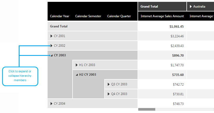This screenshot has width=214, height=113.
Task: Click the expand or collapse tooltip callout
Action: [x=20, y=76]
